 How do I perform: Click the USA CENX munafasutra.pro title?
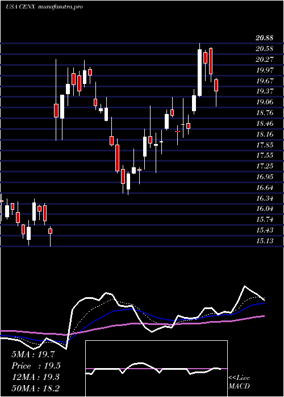click(x=44, y=7)
